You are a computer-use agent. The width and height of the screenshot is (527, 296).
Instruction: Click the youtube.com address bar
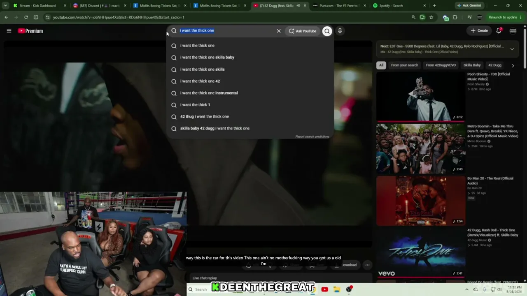click(226, 17)
